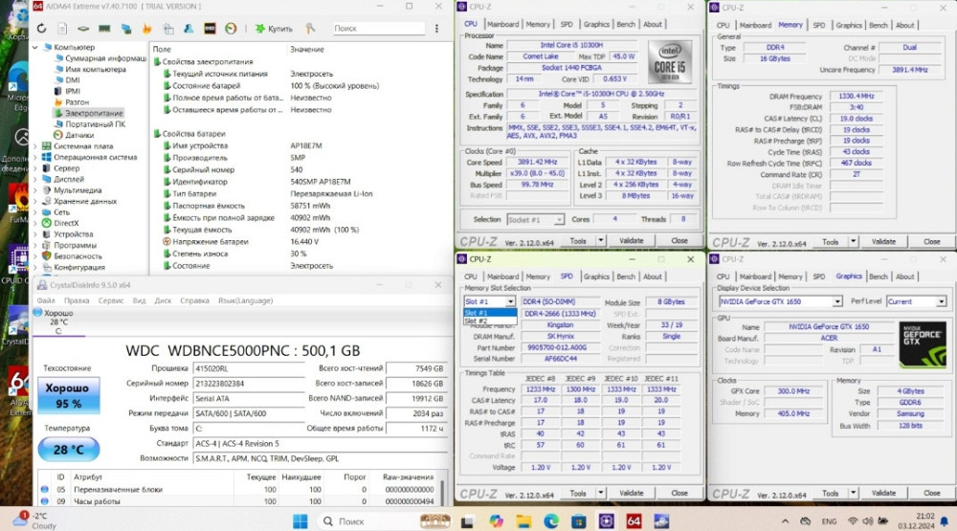Open the Сервис menu in CrystalDiskInfo

click(111, 300)
